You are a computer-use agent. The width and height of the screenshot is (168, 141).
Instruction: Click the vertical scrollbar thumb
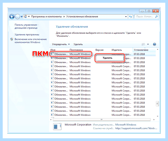pyautogui.click(x=157, y=104)
